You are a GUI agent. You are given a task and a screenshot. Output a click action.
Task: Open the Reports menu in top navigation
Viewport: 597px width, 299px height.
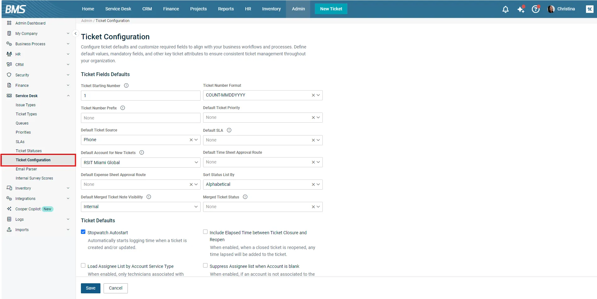(x=226, y=9)
